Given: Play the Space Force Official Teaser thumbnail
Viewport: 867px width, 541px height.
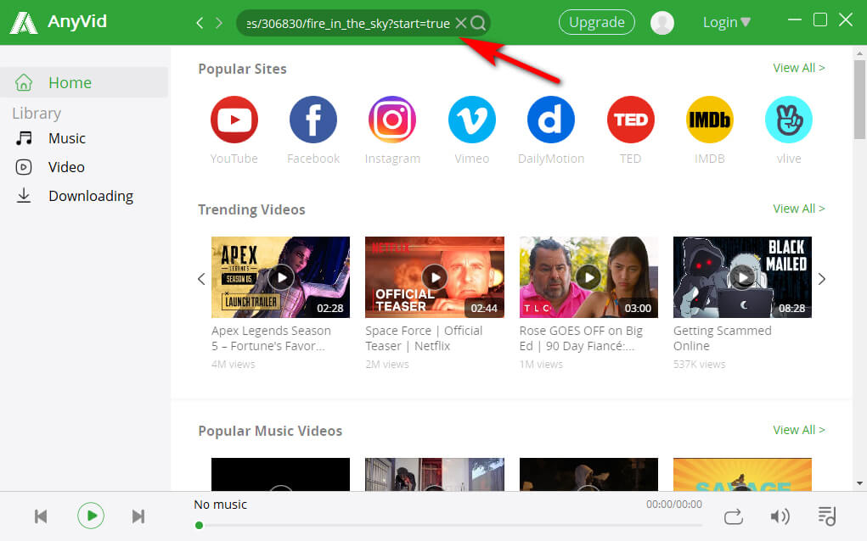Looking at the screenshot, I should pos(435,277).
